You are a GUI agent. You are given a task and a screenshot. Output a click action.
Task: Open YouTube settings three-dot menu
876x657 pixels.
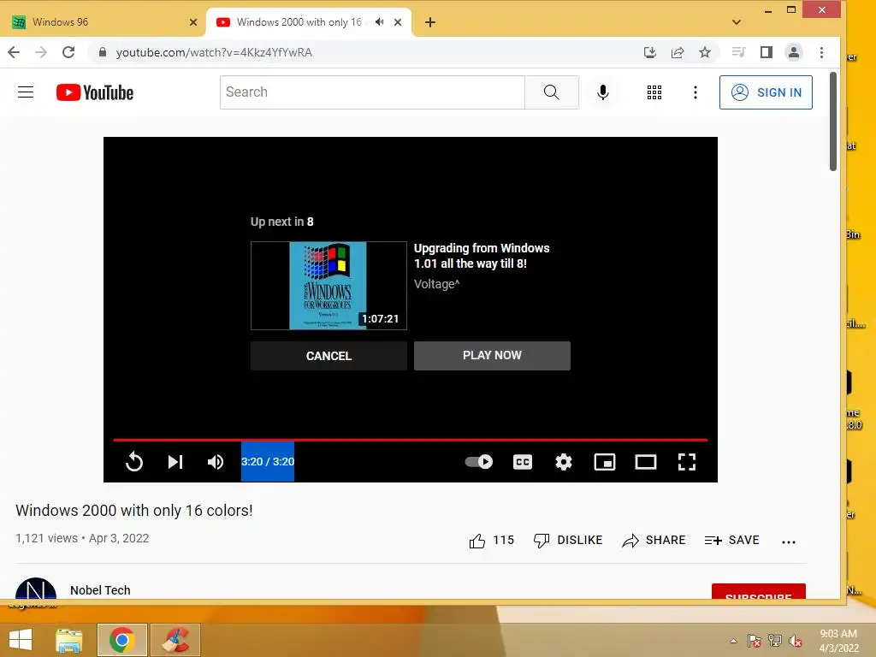[x=695, y=92]
